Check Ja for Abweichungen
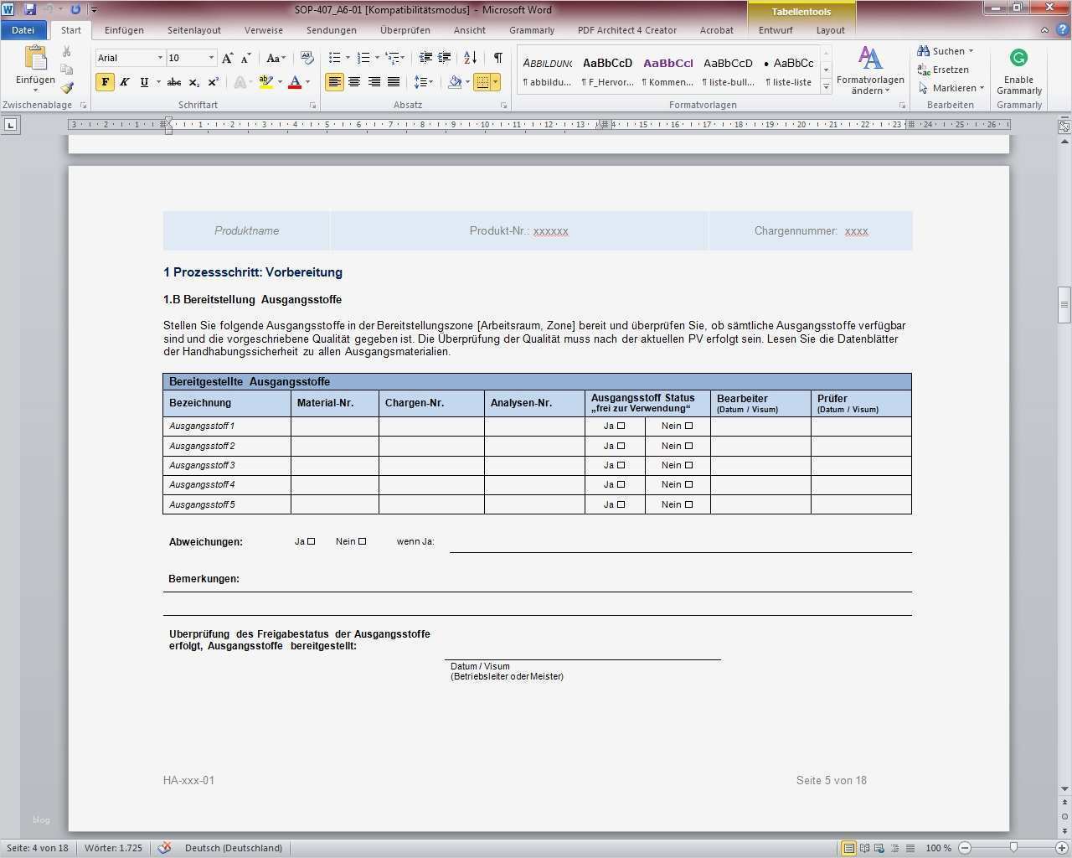The height and width of the screenshot is (858, 1072). [x=311, y=541]
